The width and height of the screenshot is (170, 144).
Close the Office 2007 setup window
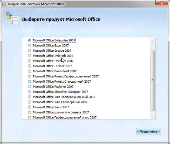(x=162, y=3)
